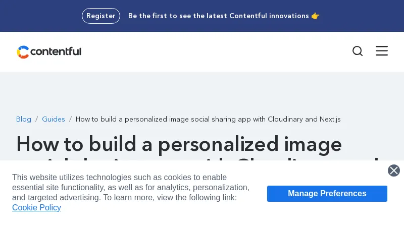Click the slash separator between Blog and Guides
The image size is (404, 227).
click(x=36, y=119)
